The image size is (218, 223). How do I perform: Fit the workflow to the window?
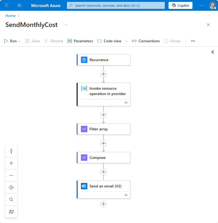[11, 151]
